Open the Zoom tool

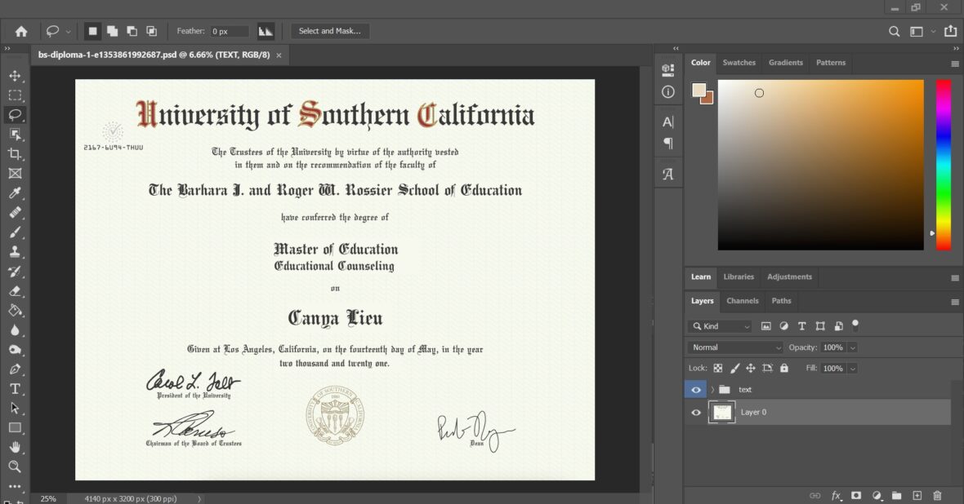tap(16, 466)
